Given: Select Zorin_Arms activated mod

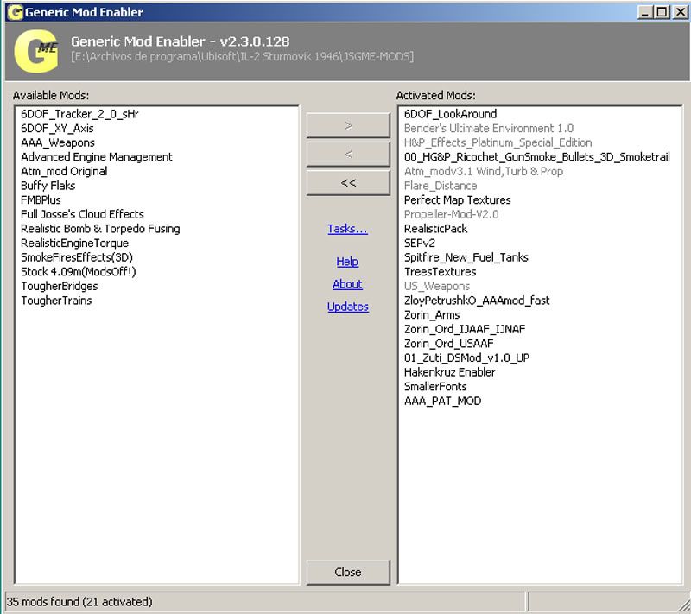Looking at the screenshot, I should coord(432,315).
